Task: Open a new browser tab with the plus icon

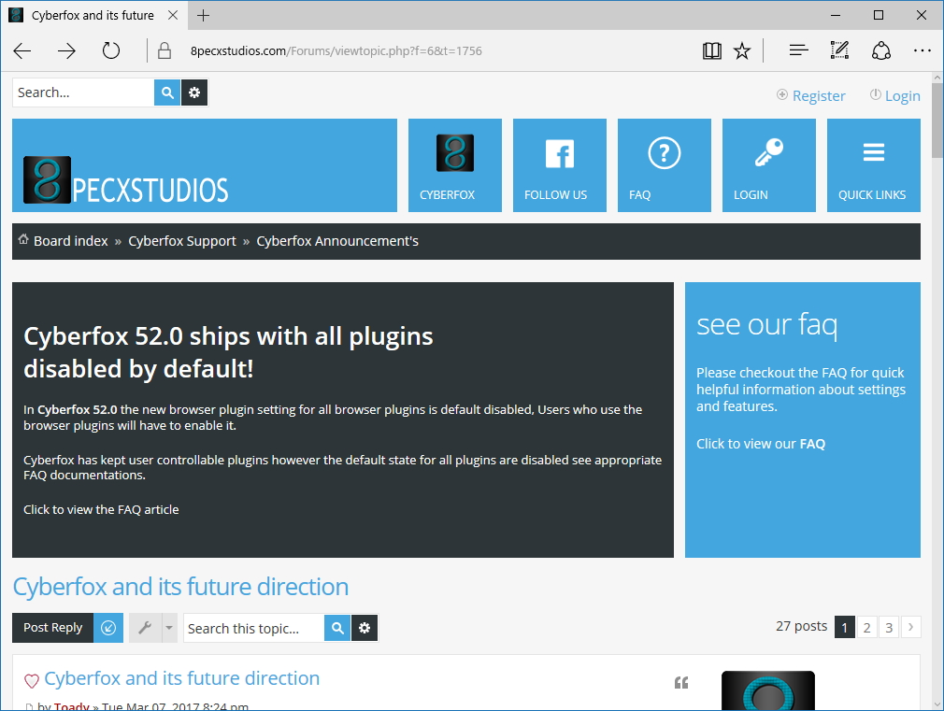Action: (x=204, y=16)
